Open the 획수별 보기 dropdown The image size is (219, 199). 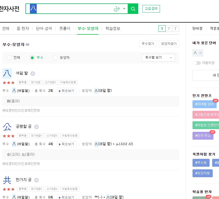(158, 57)
